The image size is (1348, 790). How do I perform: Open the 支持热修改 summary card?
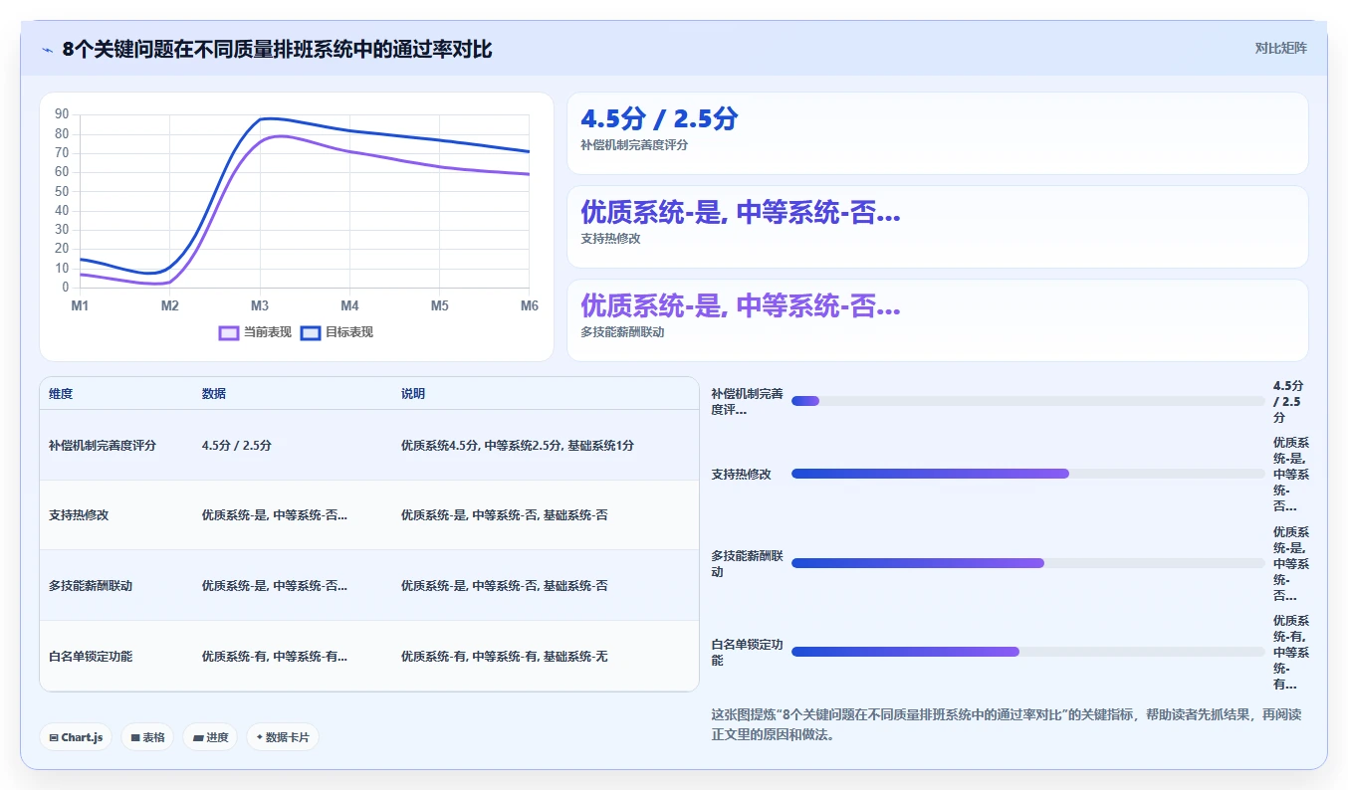(x=937, y=227)
